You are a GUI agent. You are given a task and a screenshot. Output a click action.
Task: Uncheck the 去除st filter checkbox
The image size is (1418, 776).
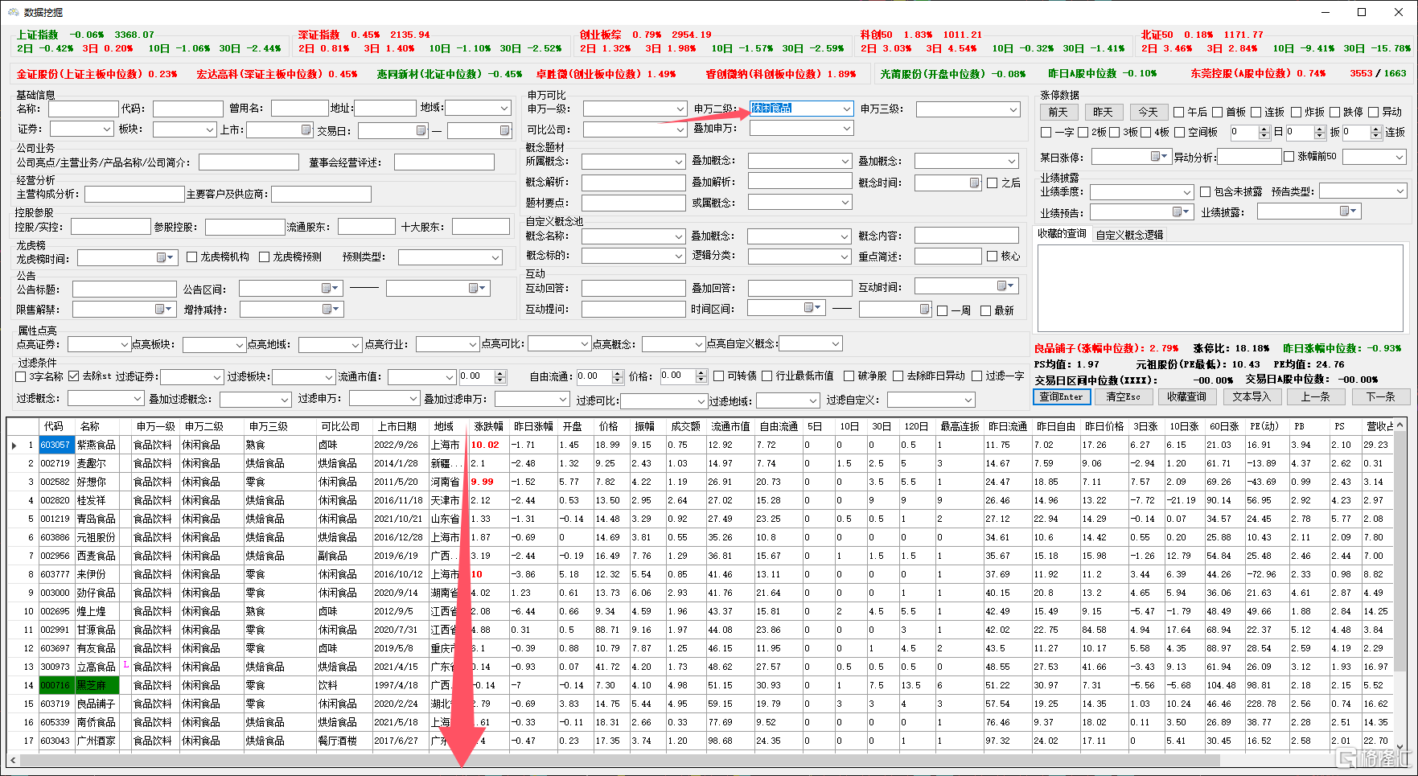[x=74, y=376]
